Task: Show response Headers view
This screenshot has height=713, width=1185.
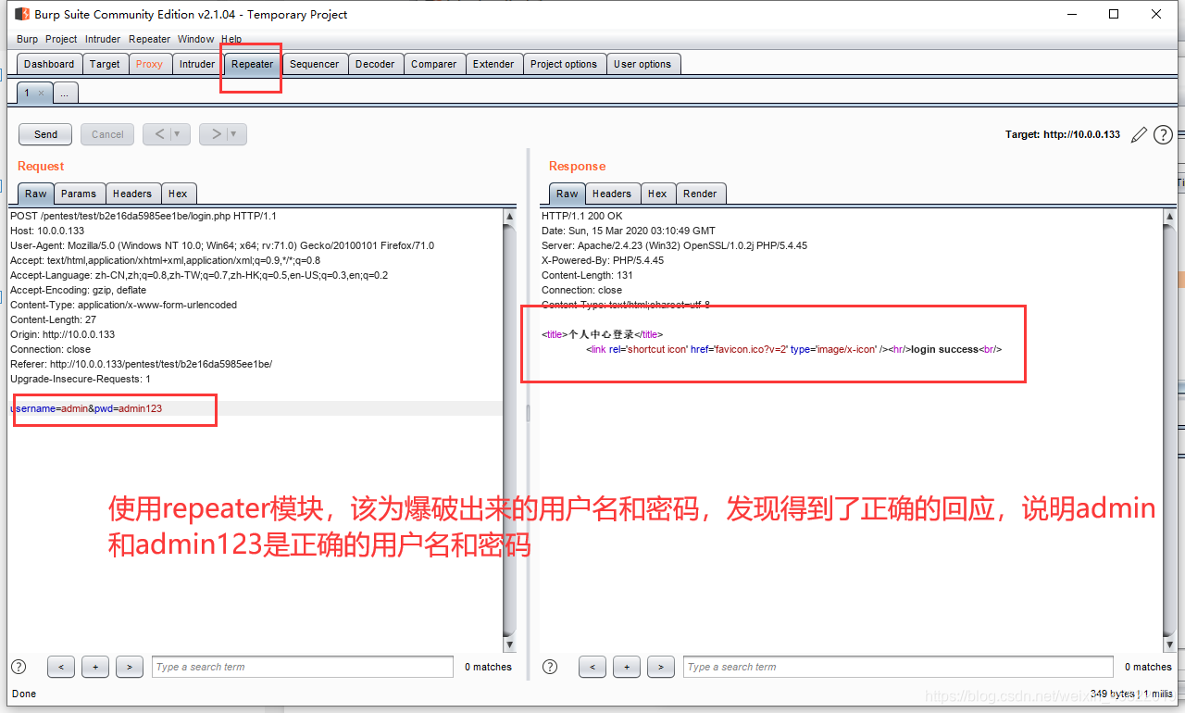Action: click(612, 194)
